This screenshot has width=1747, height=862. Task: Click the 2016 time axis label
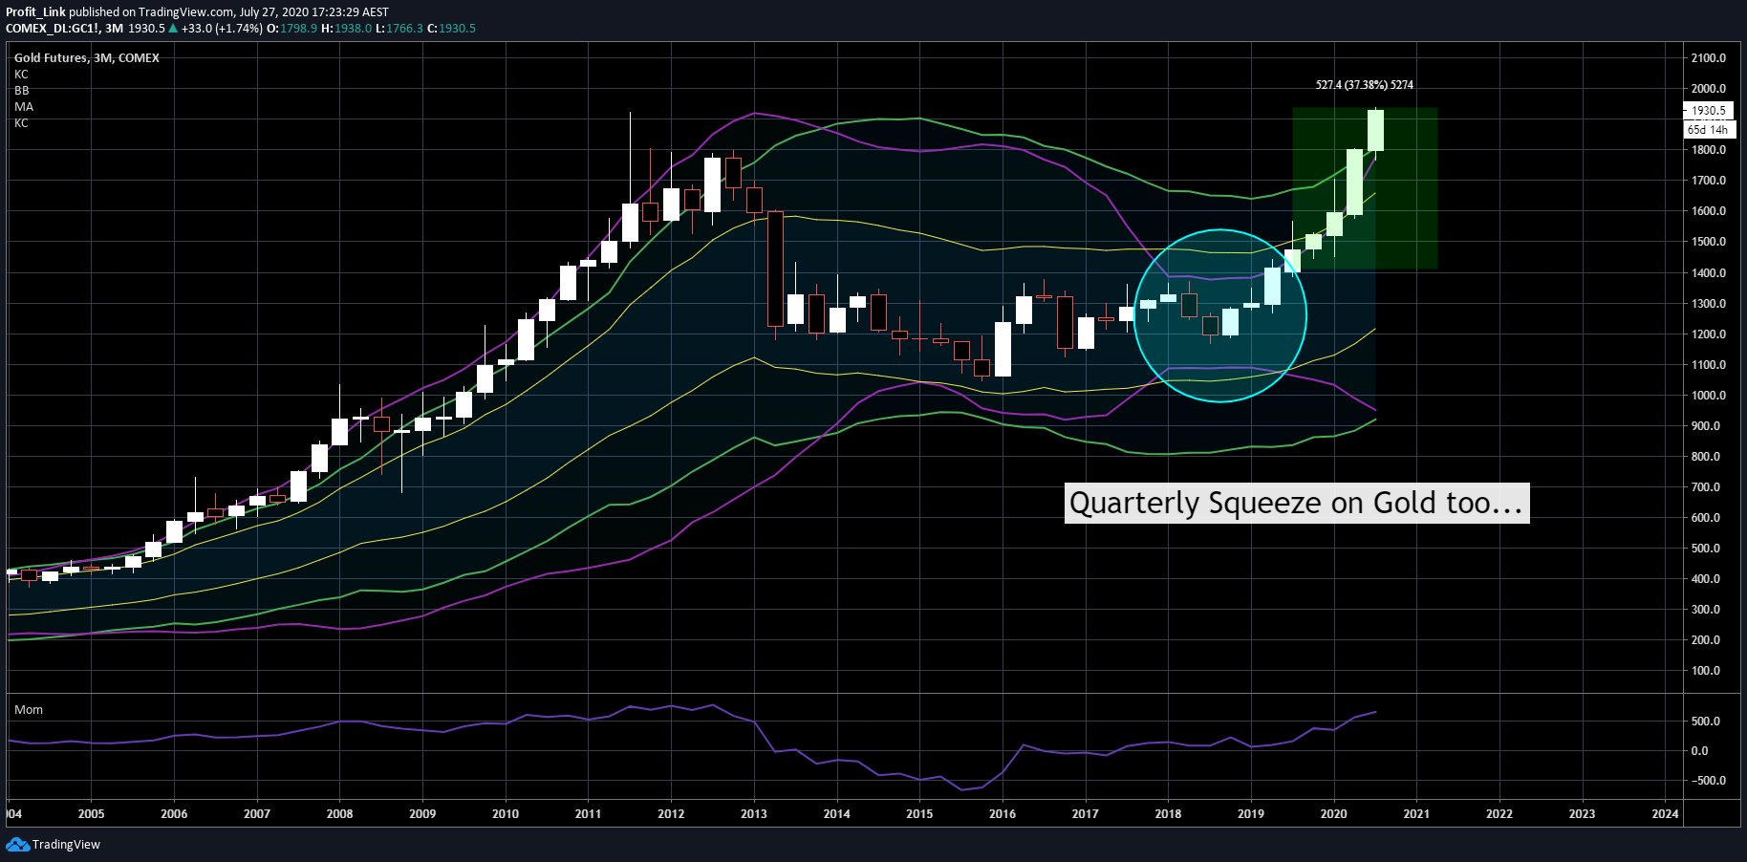pos(1003,814)
